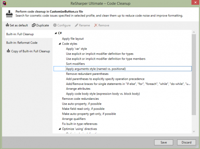Image resolution: width=200 pixels, height=149 pixels.
Task: Click the broom icon beside Copy of Built-in: Full Cleanup
Action: pos(8,51)
